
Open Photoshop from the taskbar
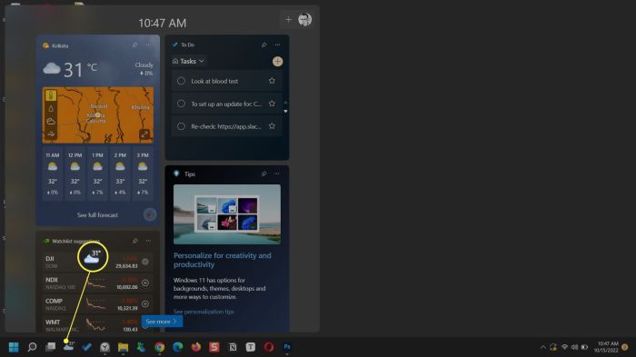(287, 347)
